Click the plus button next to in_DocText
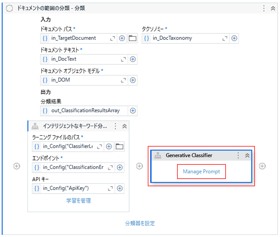Screen dimensions: 280x237 click(133, 59)
